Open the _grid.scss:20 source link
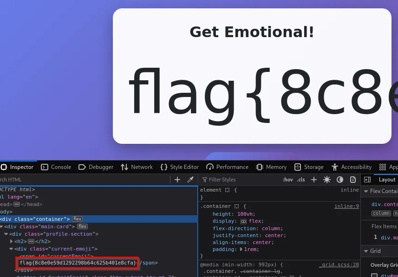 pos(339,264)
